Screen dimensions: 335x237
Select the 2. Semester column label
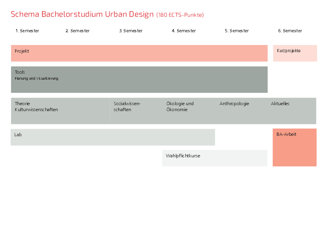click(78, 31)
